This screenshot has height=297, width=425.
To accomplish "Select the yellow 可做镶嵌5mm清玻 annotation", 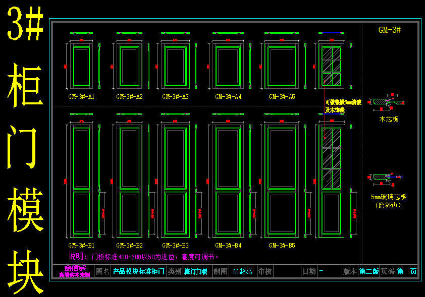I will point(342,106).
